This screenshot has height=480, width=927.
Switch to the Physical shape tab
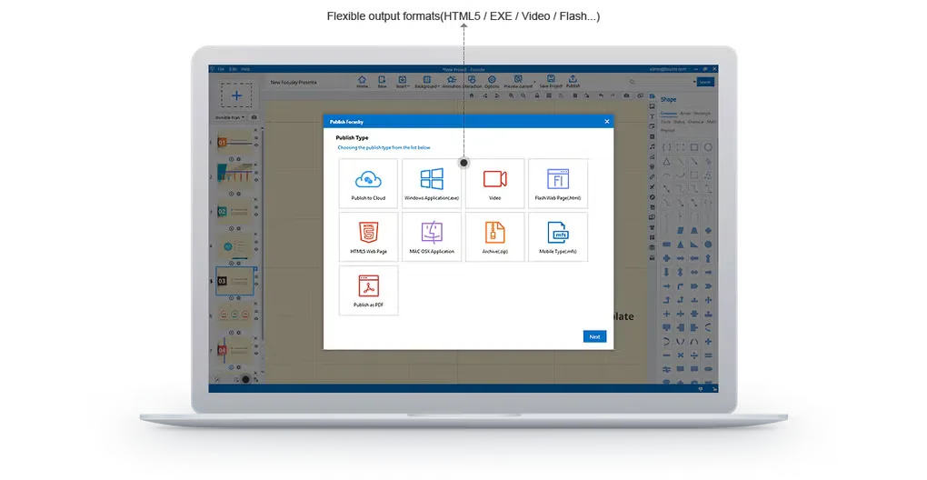coord(667,130)
